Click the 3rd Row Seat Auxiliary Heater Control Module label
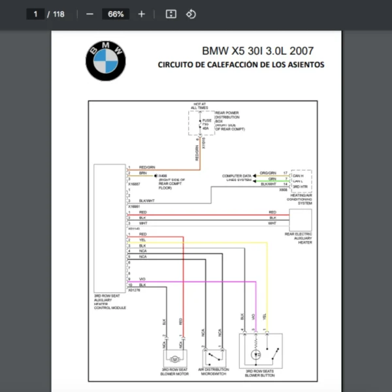 pyautogui.click(x=108, y=301)
